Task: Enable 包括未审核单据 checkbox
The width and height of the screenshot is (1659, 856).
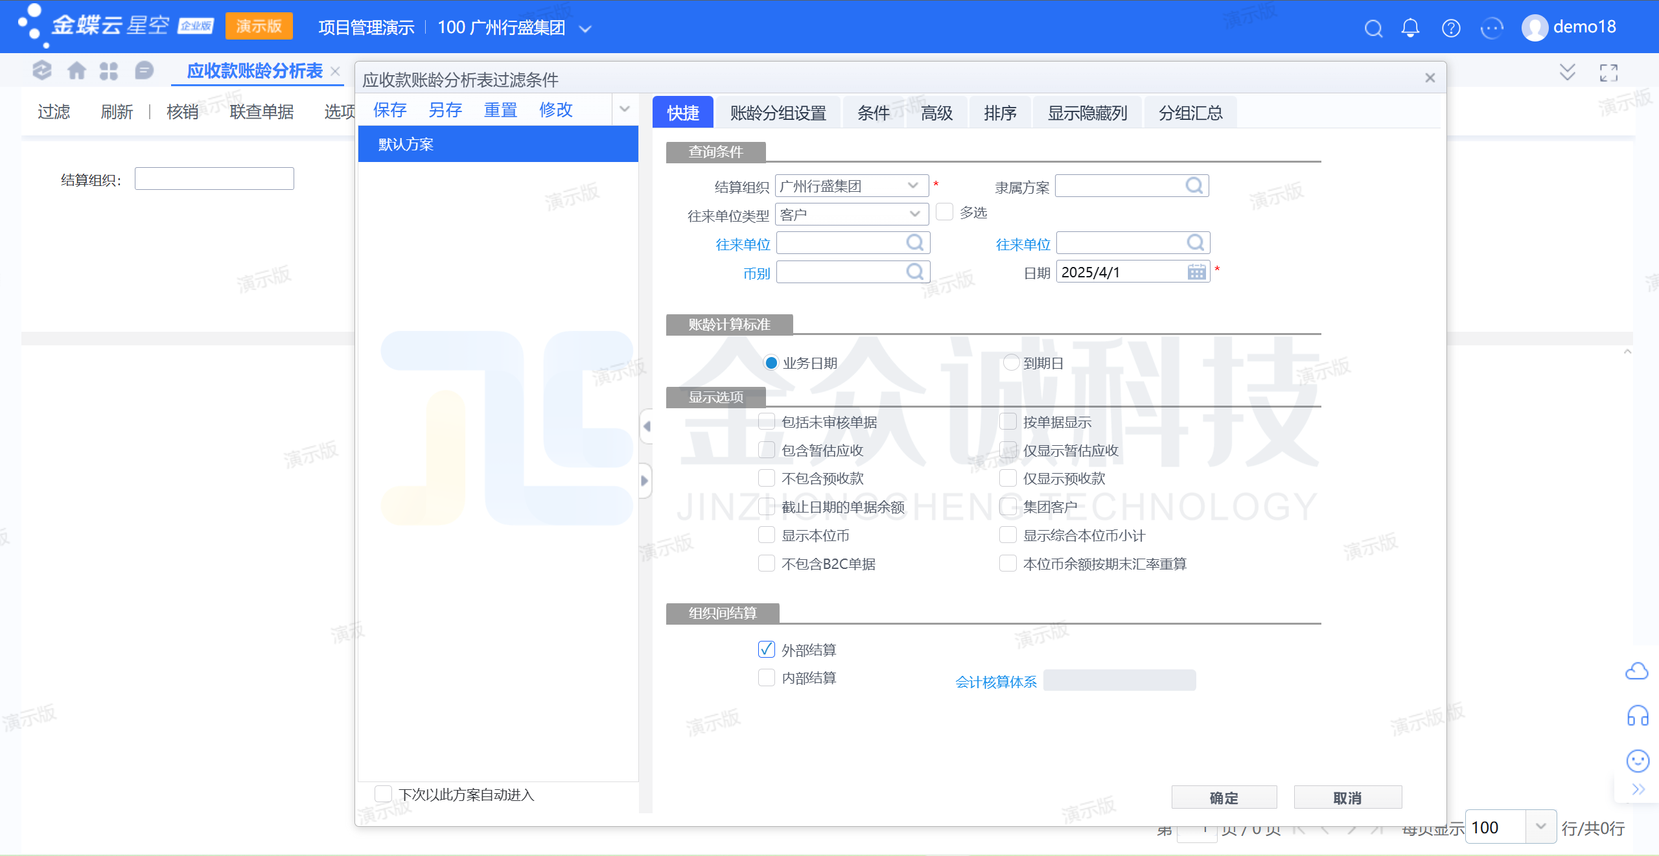Action: [x=767, y=422]
